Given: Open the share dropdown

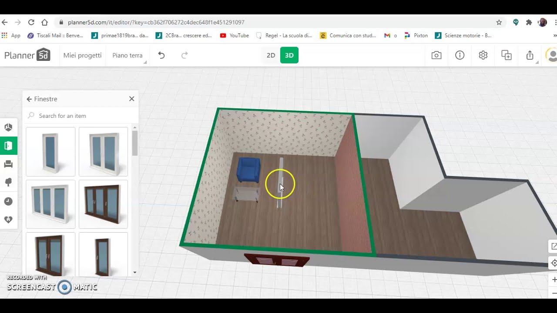Looking at the screenshot, I should point(530,56).
